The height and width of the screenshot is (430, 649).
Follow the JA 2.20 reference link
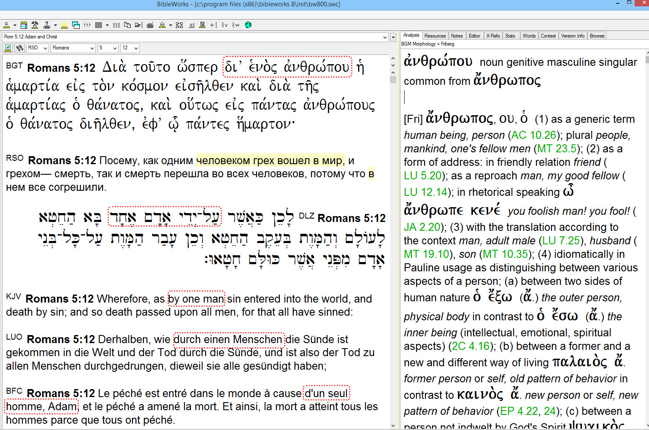tap(422, 227)
